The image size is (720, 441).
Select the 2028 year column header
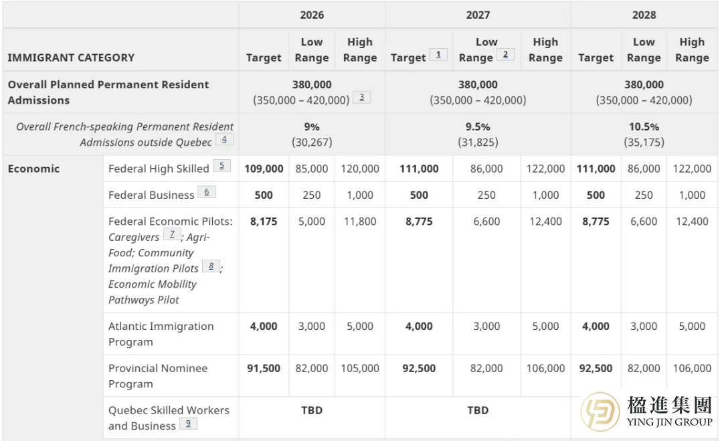click(644, 15)
